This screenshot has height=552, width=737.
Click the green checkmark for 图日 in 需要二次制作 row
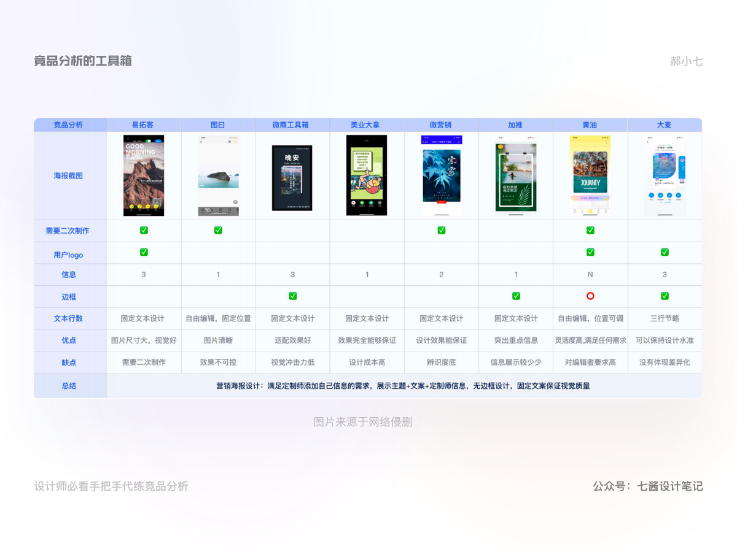coord(218,231)
